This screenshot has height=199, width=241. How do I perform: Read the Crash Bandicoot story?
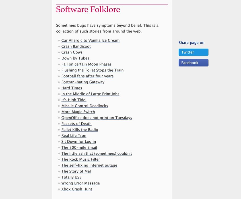coord(76,46)
